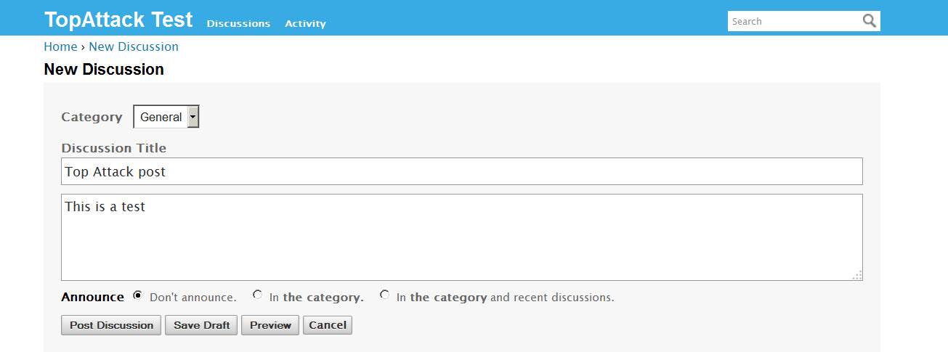Image resolution: width=948 pixels, height=352 pixels.
Task: Click the search magnifier icon
Action: point(870,21)
